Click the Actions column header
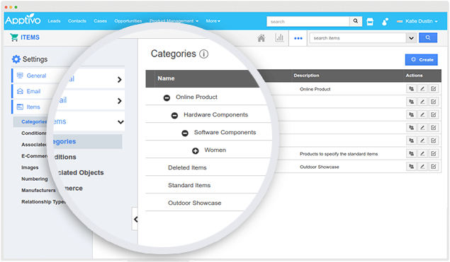Image resolution: width=450 pixels, height=262 pixels. pyautogui.click(x=414, y=76)
